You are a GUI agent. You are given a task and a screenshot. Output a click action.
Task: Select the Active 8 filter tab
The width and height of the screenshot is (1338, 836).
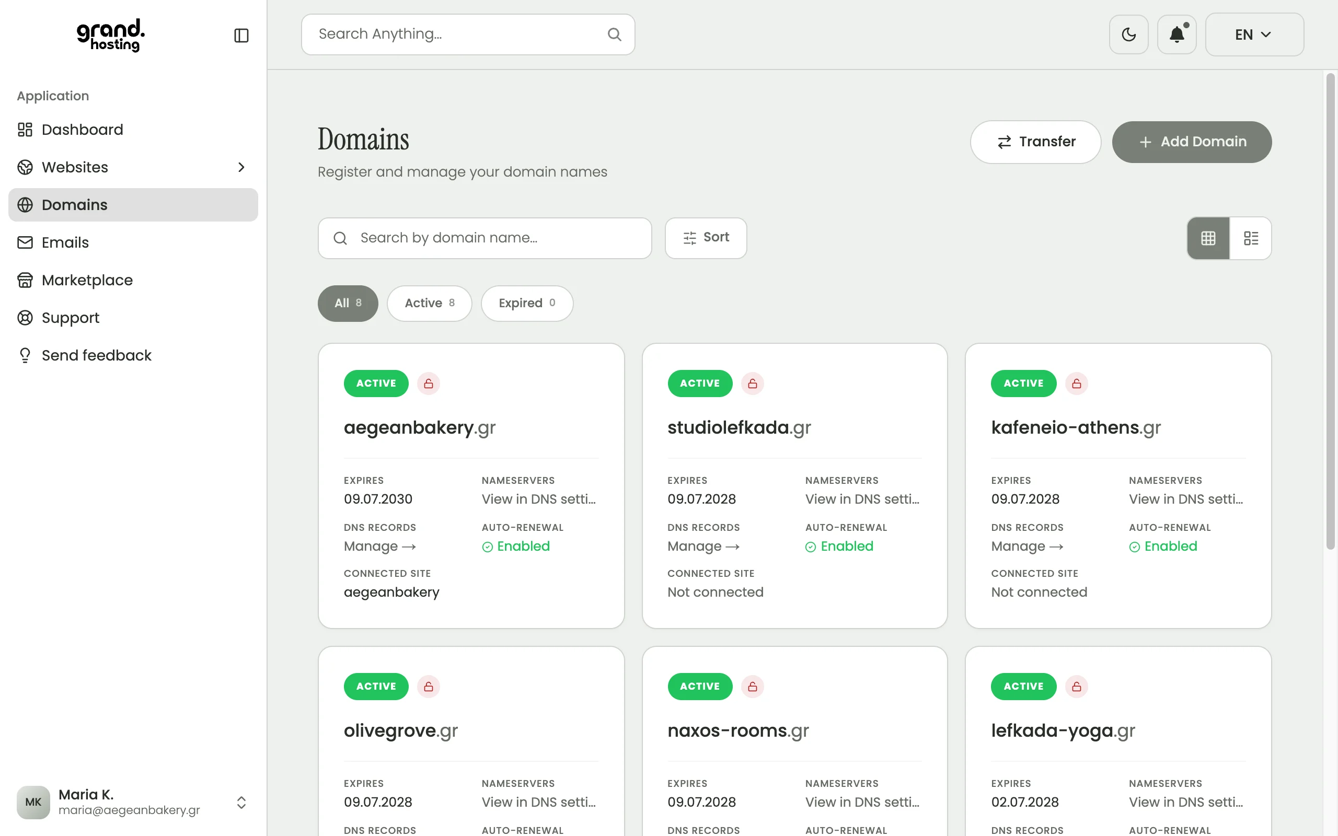pyautogui.click(x=429, y=303)
